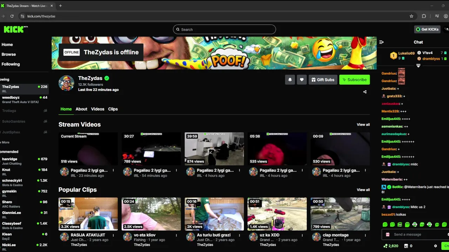Open Classybeef recommended channel
The width and height of the screenshot is (449, 252).
[x=24, y=225]
